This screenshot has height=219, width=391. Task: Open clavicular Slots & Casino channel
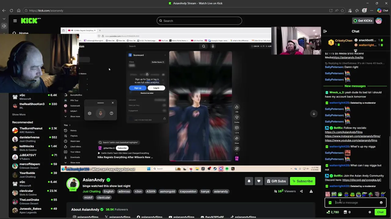35,193
